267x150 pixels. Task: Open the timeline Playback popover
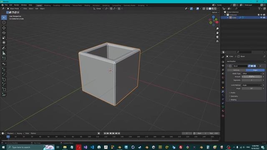tap(11, 133)
